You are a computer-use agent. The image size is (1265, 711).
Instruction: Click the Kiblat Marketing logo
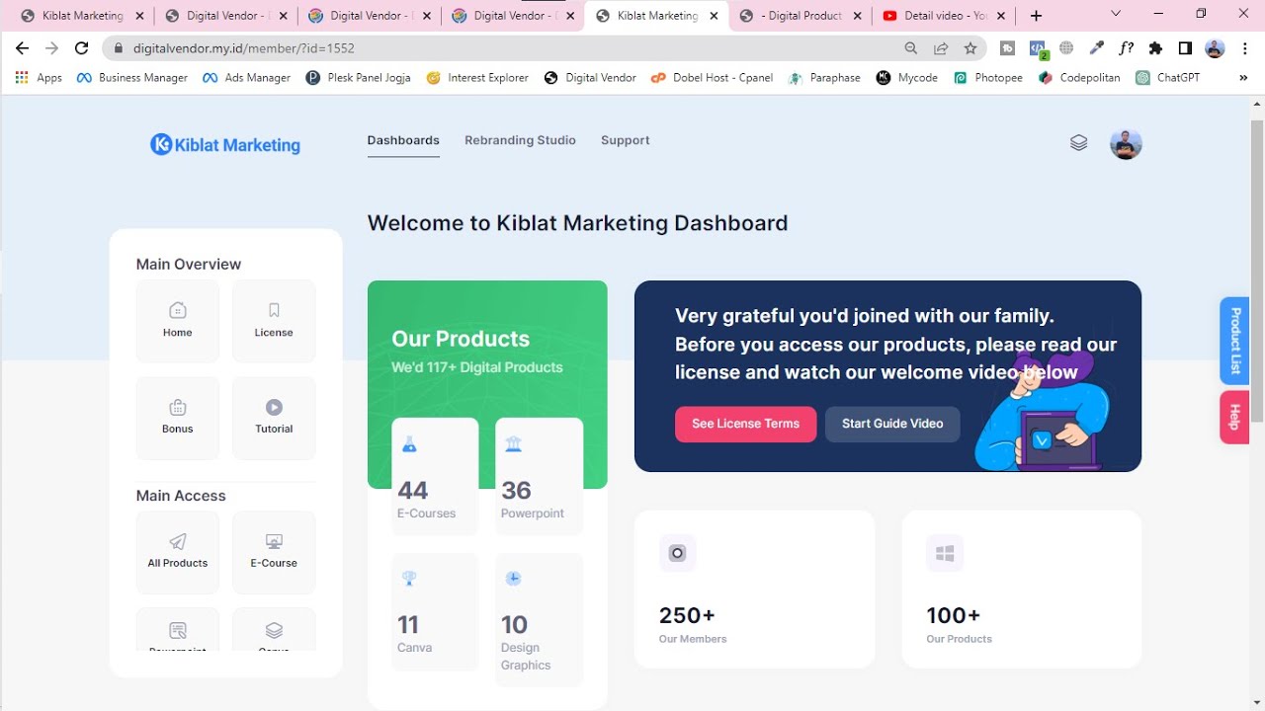[x=225, y=144]
